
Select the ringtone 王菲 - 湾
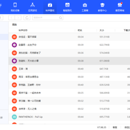tap(23, 69)
